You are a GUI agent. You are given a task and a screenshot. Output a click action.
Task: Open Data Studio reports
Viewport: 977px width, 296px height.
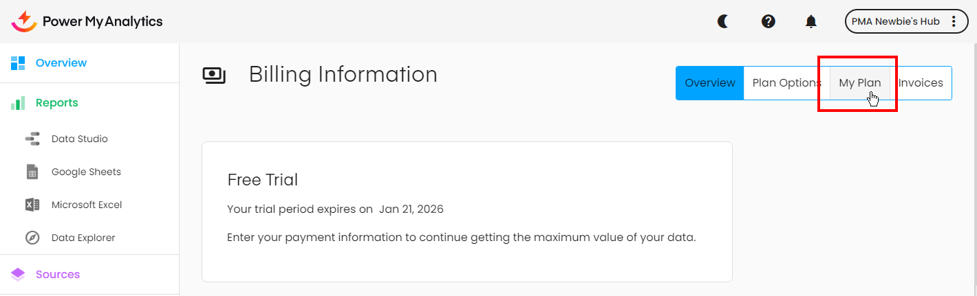tap(79, 139)
